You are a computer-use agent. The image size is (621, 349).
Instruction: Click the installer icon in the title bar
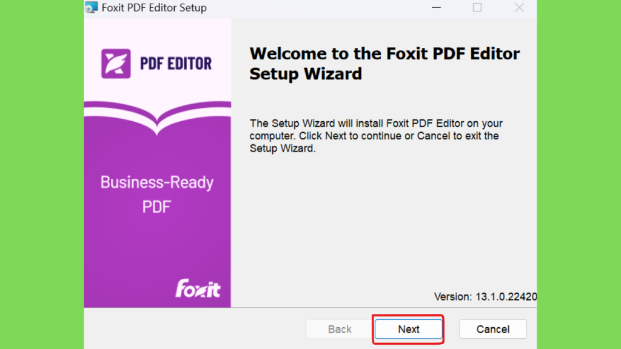92,7
